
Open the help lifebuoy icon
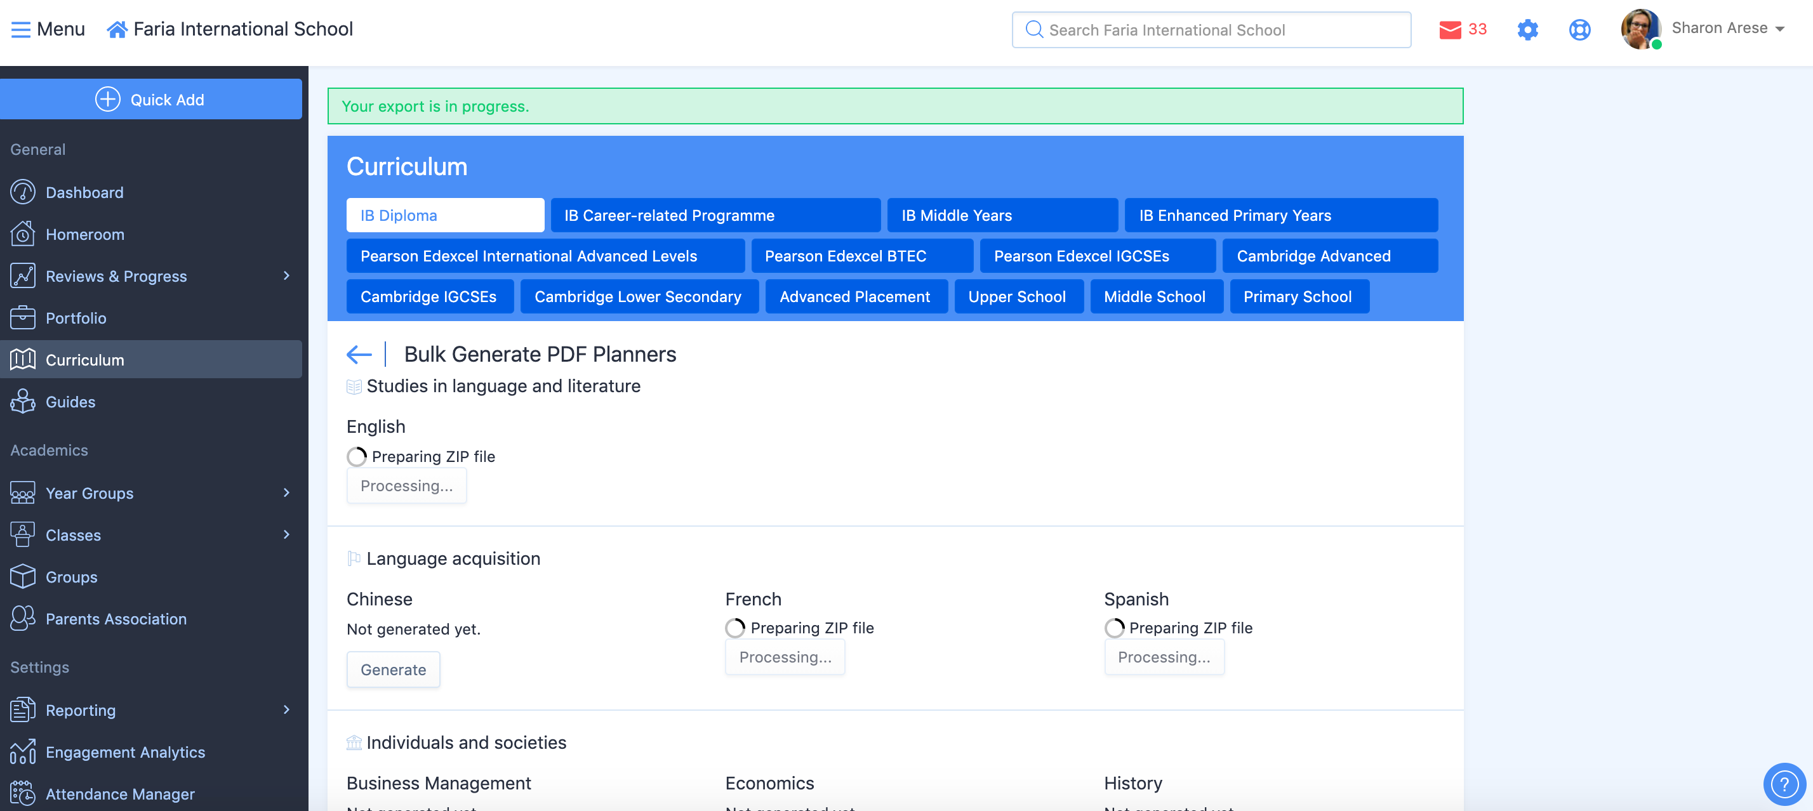[x=1579, y=30]
